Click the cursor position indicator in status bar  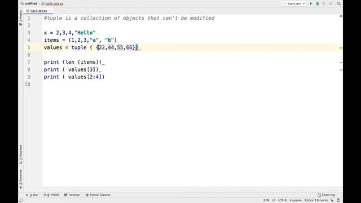coord(266,200)
